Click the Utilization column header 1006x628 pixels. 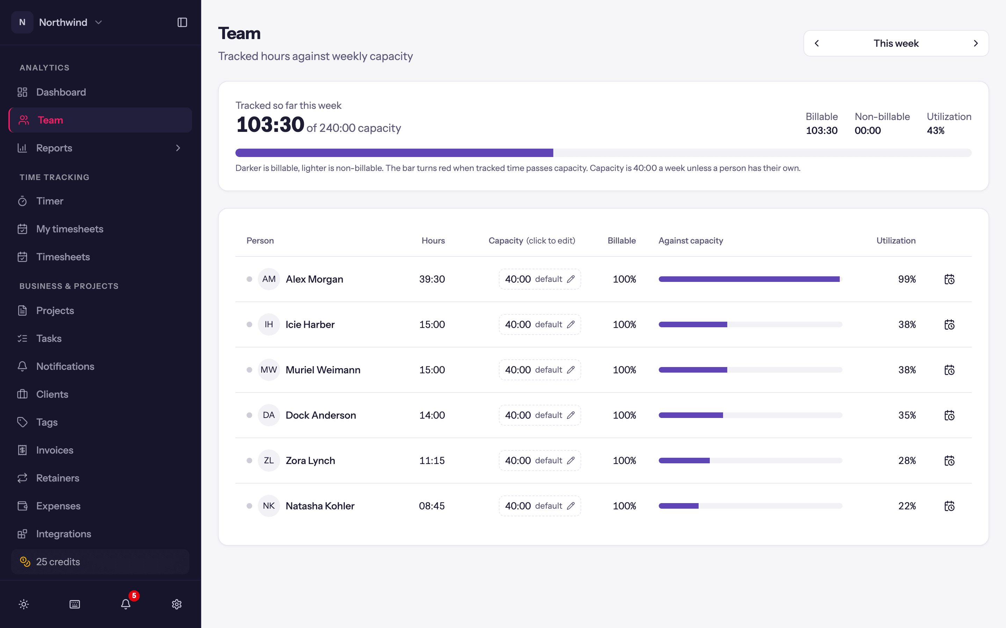coord(896,240)
